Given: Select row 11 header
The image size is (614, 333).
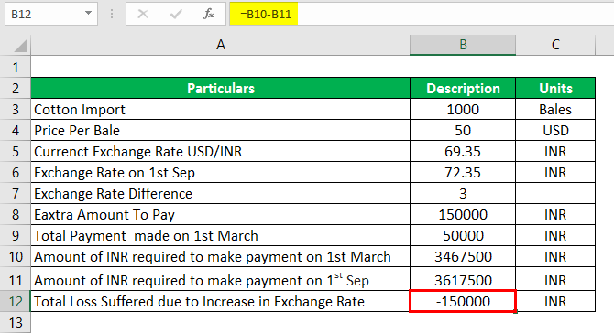Looking at the screenshot, I should (x=16, y=279).
